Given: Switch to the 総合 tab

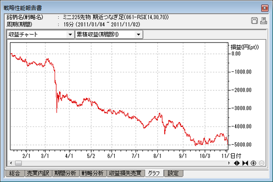Looking at the screenshot, I should tap(14, 173).
